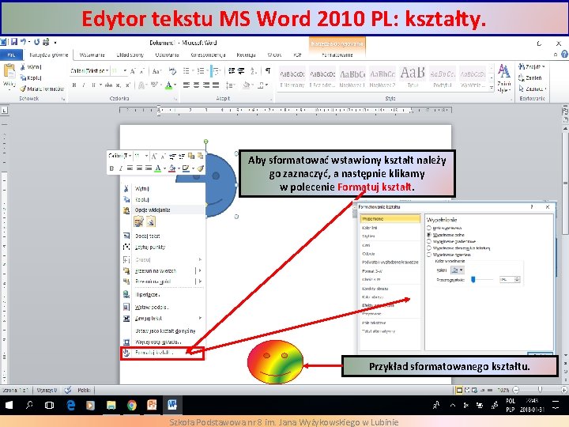The width and height of the screenshot is (569, 427).
Task: Click the sort A-Z icon in ribbon
Action: [254, 71]
